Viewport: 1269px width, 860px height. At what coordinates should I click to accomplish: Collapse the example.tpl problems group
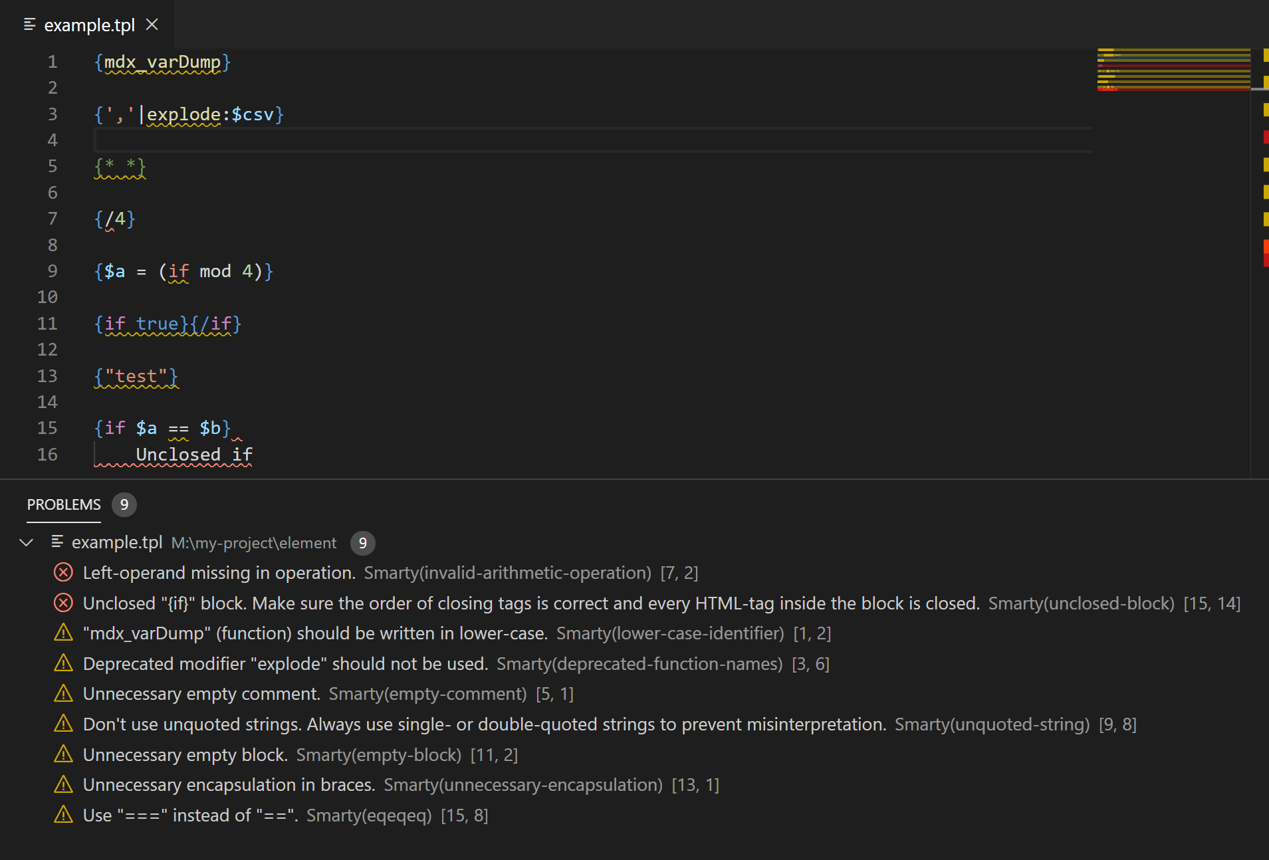click(x=27, y=542)
